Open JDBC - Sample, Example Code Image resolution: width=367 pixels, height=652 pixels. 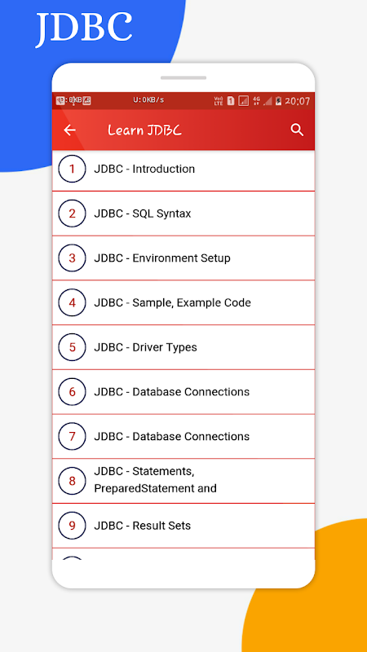pos(183,302)
